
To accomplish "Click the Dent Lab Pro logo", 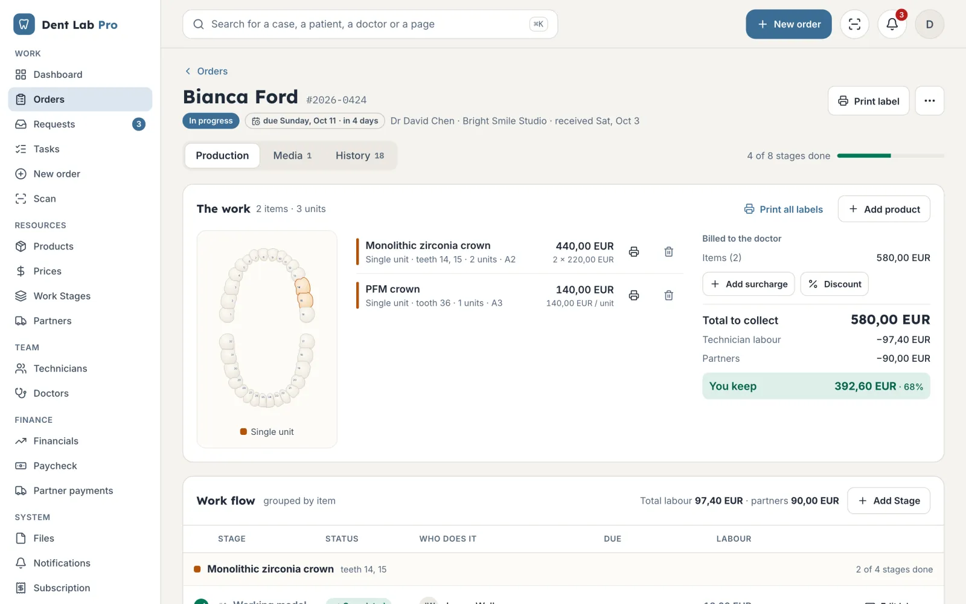I will [66, 25].
